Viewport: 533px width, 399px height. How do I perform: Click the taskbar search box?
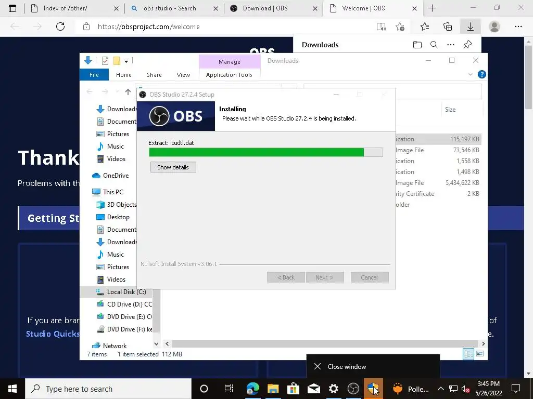pos(108,389)
